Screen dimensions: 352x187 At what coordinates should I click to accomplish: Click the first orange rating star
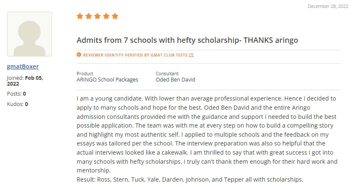pyautogui.click(x=80, y=16)
